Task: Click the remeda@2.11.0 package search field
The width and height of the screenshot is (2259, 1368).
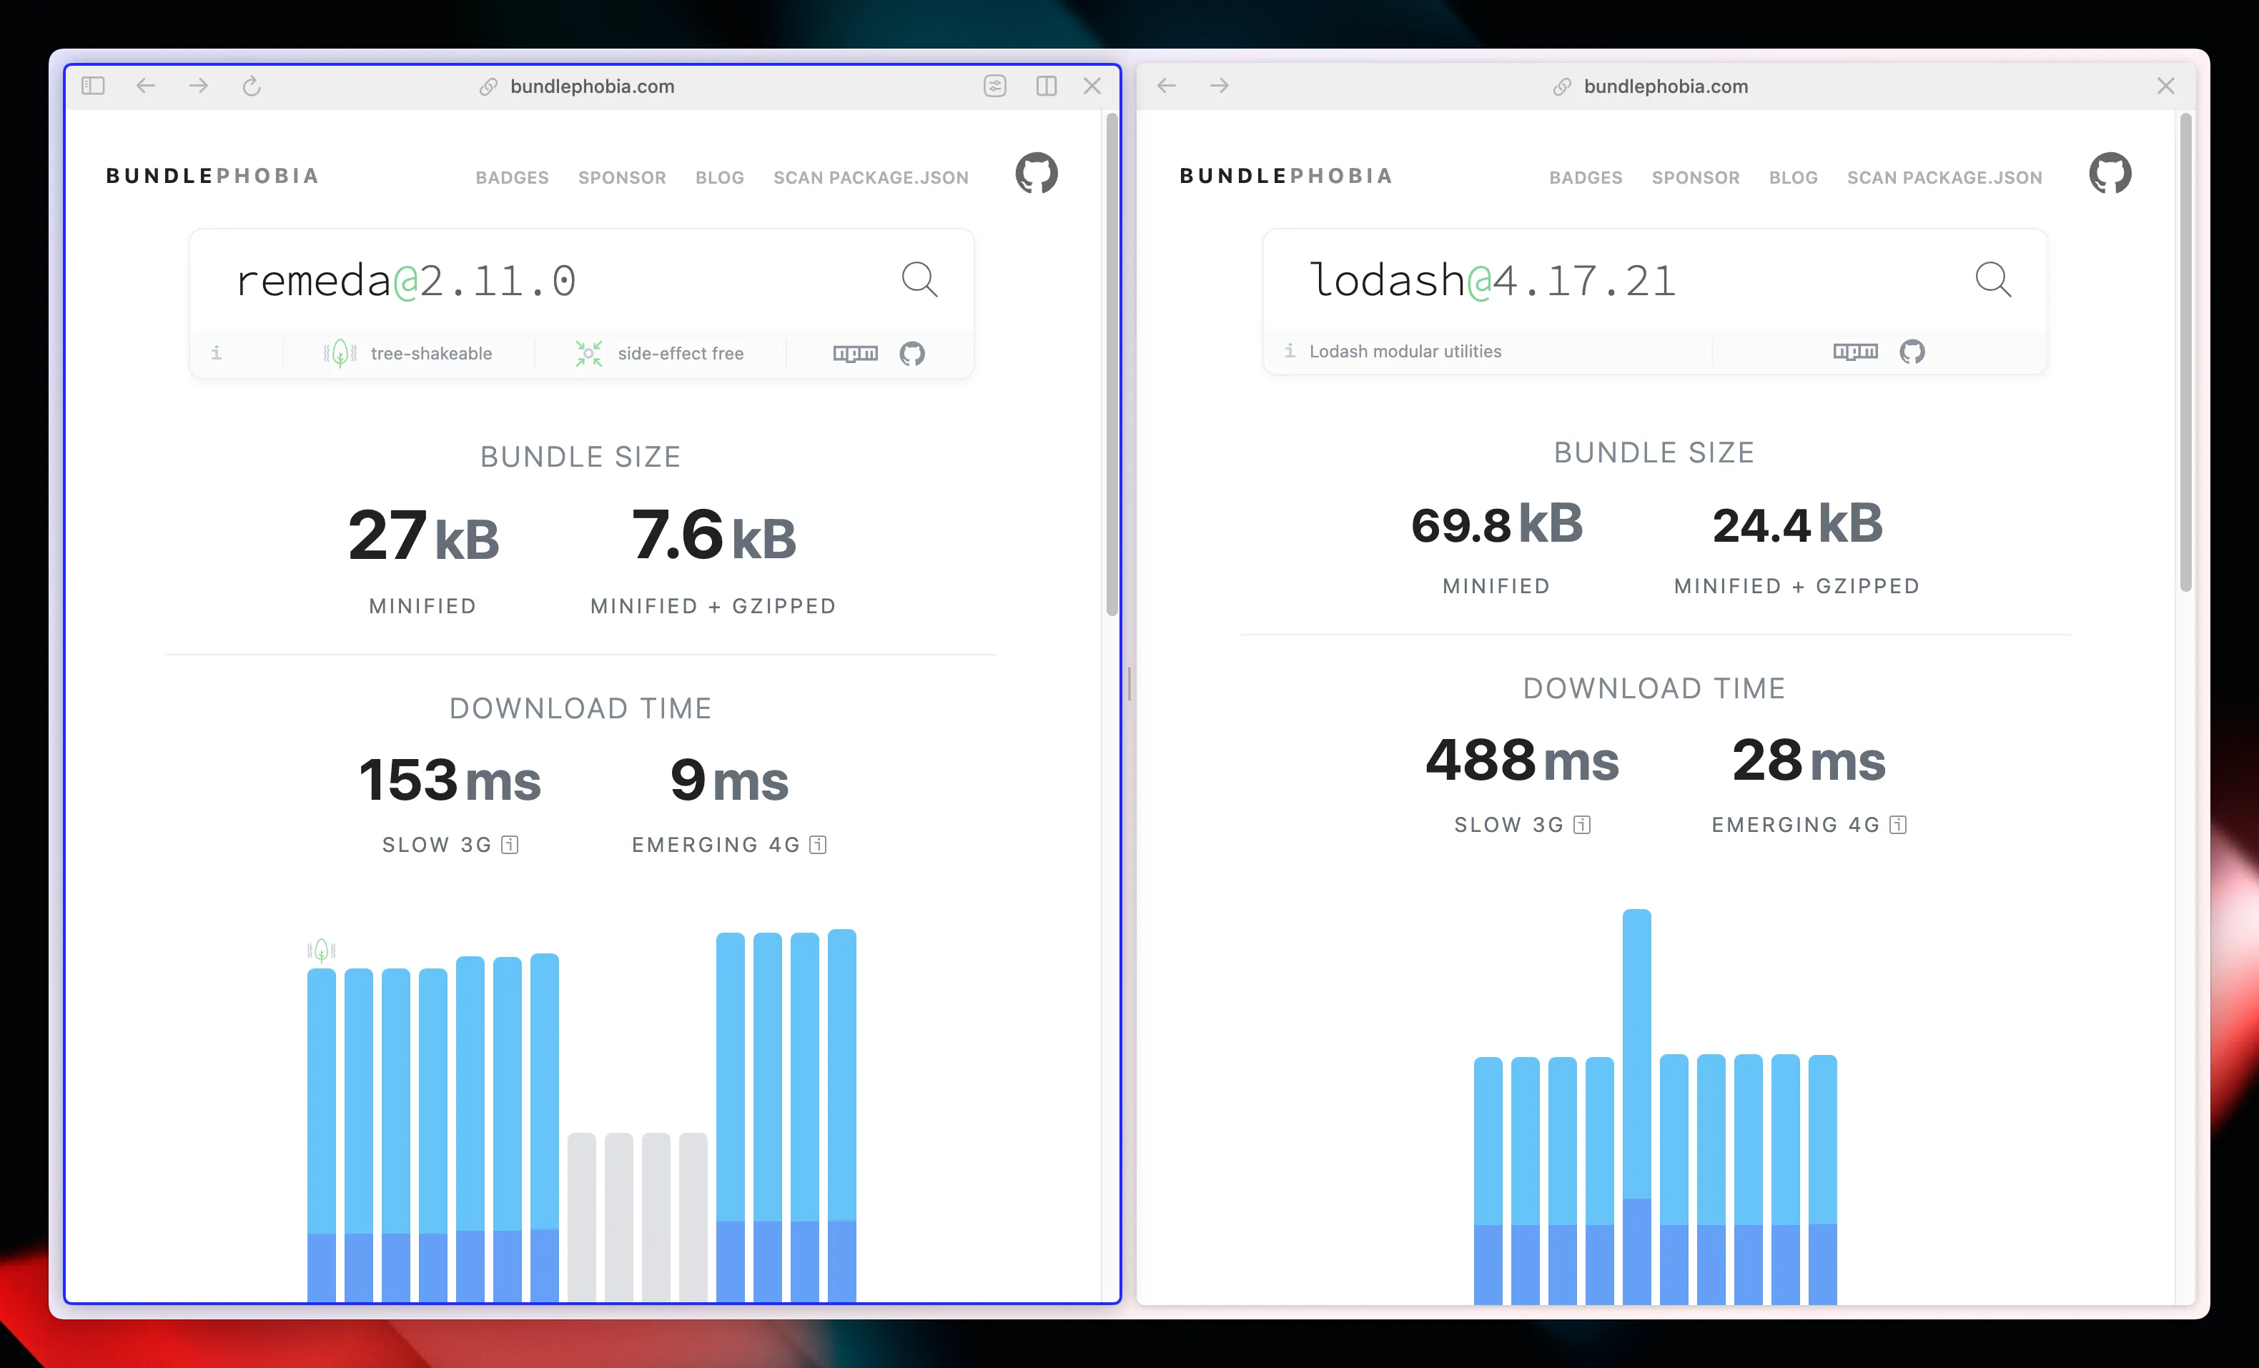Action: (x=550, y=281)
